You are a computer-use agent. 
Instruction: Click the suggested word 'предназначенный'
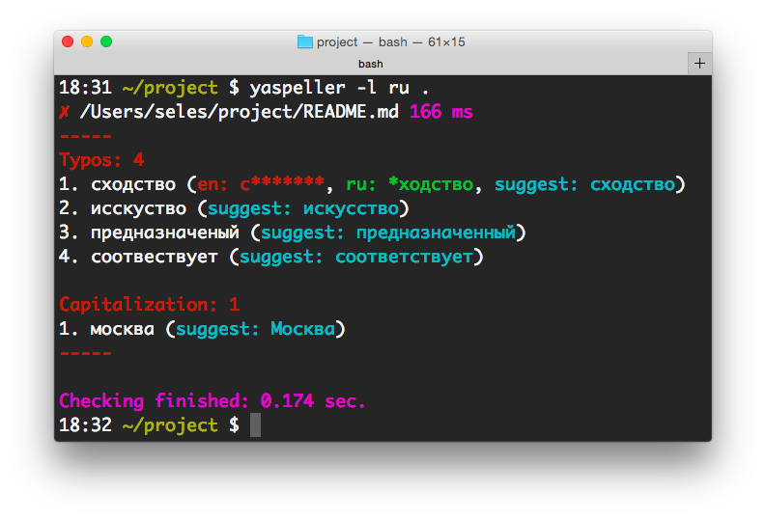436,232
